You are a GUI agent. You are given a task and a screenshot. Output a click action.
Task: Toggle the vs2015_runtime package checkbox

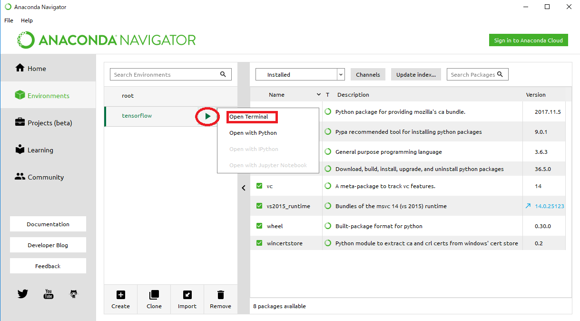(x=259, y=206)
